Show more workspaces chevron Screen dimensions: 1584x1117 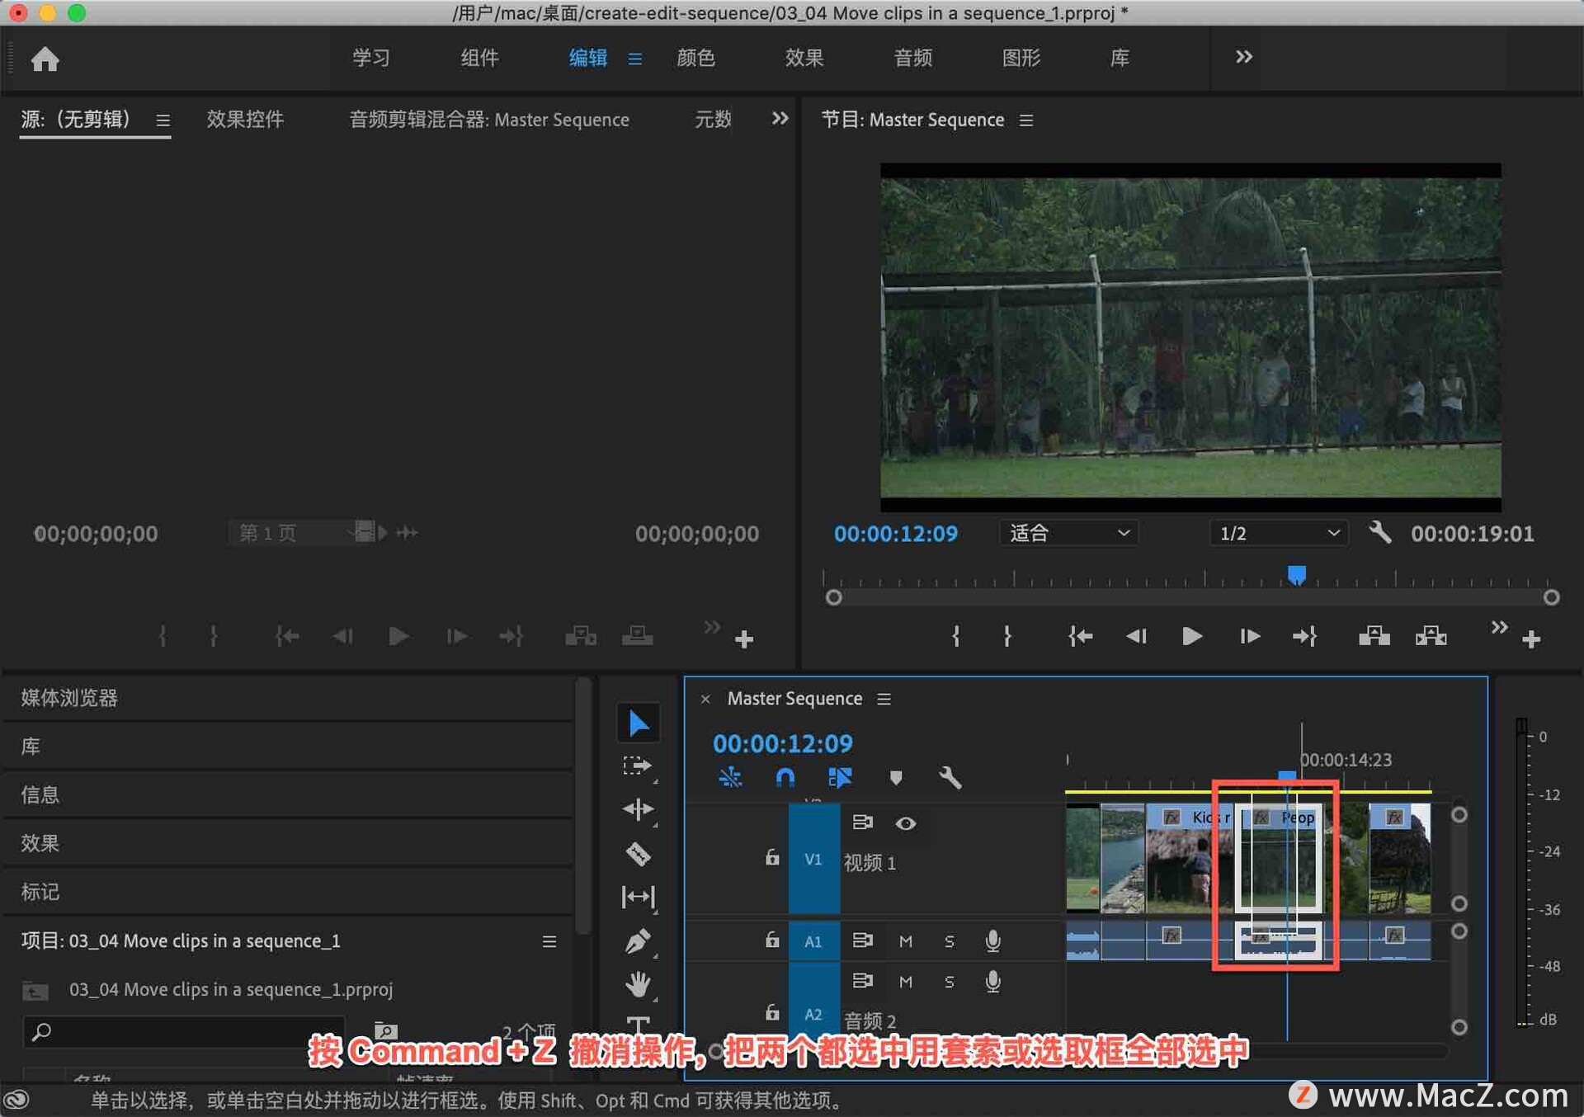coord(1243,57)
